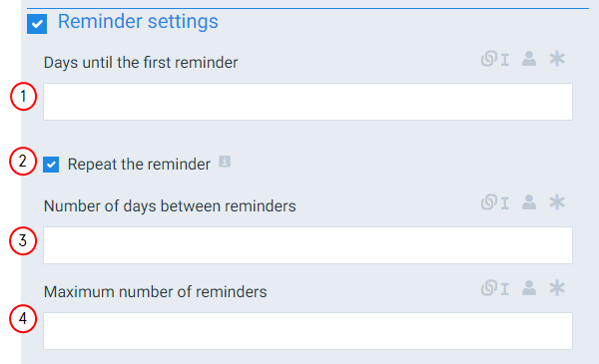
Task: Select person icon for Number of days between reminders
Action: tap(529, 202)
